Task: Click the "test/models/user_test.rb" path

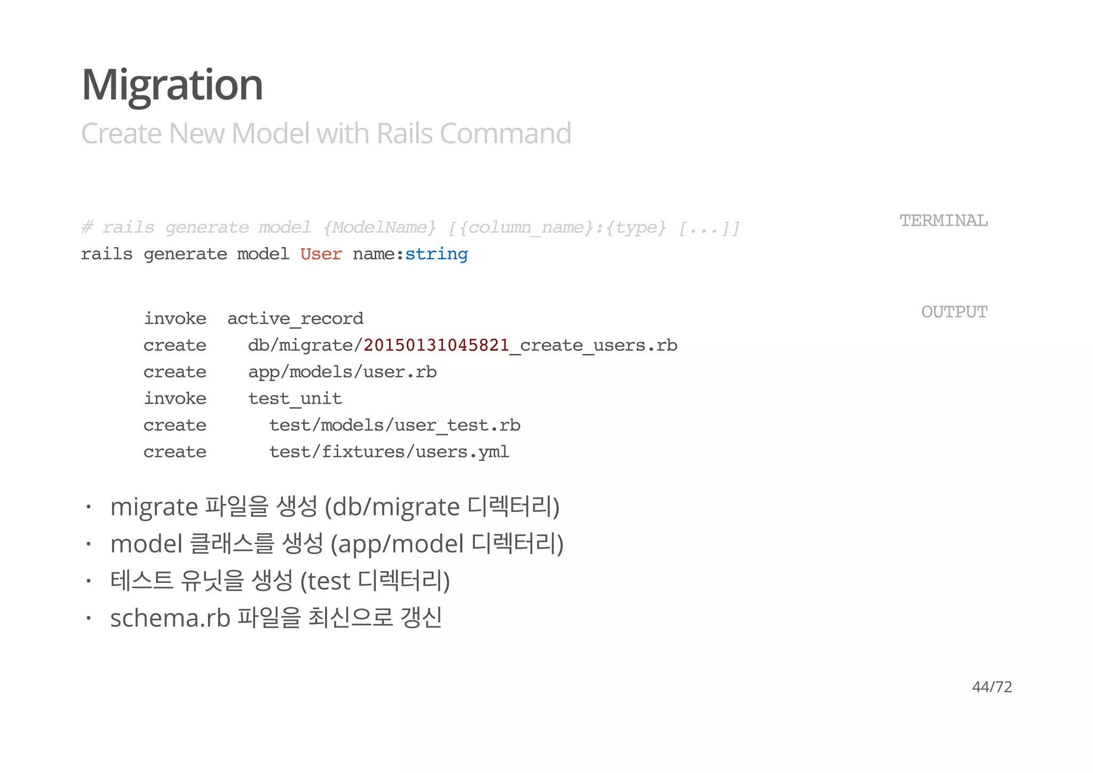Action: tap(394, 425)
